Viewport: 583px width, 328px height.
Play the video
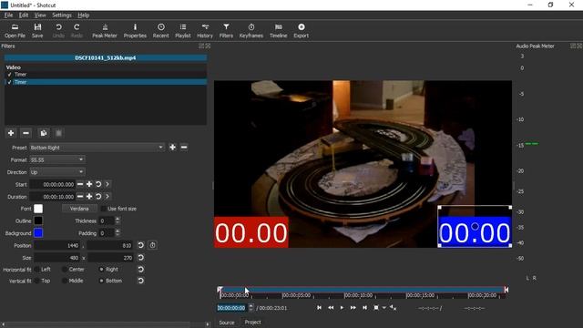point(342,308)
